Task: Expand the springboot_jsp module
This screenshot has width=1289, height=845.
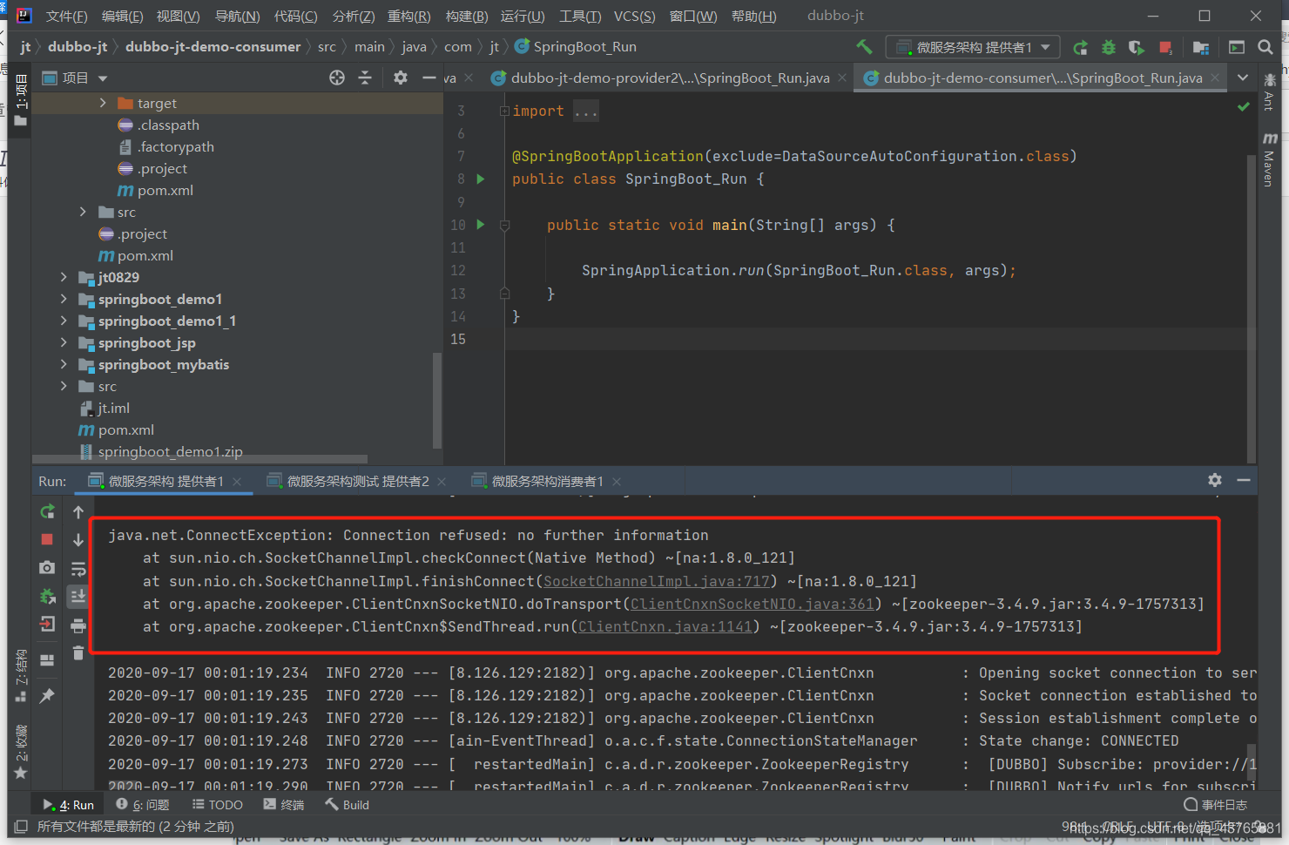Action: click(64, 342)
